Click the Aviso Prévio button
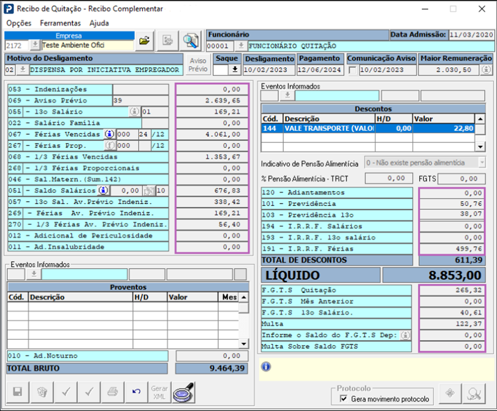The height and width of the screenshot is (411, 497). pos(198,64)
